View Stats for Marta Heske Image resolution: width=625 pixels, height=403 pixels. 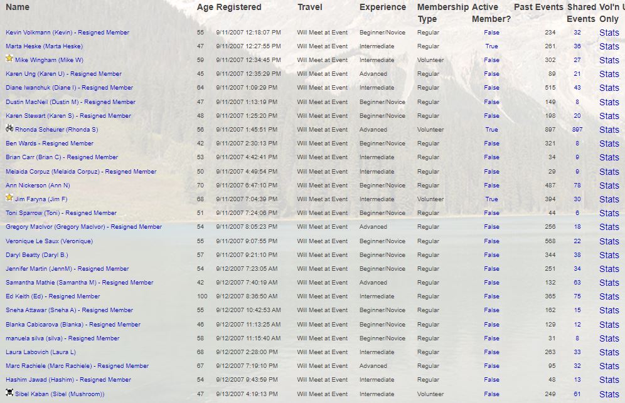pyautogui.click(x=609, y=46)
